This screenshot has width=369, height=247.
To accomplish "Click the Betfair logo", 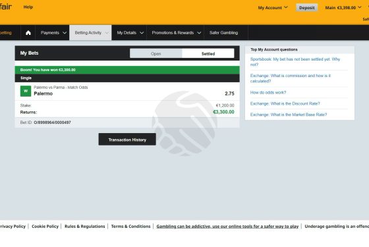I will click(6, 7).
